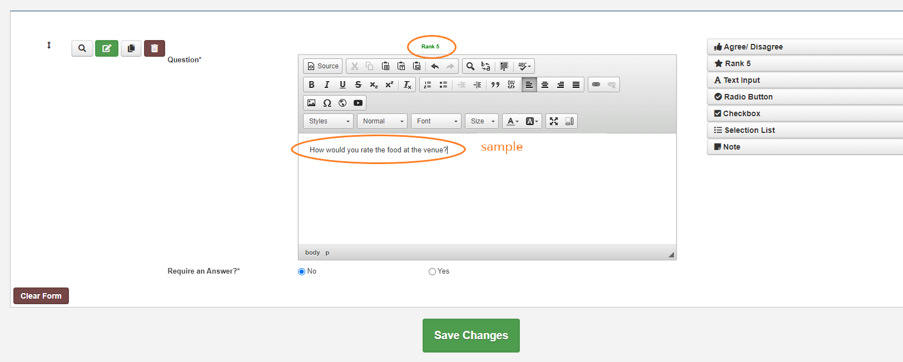The width and height of the screenshot is (903, 362).
Task: Expand the Size dropdown
Action: pos(482,121)
